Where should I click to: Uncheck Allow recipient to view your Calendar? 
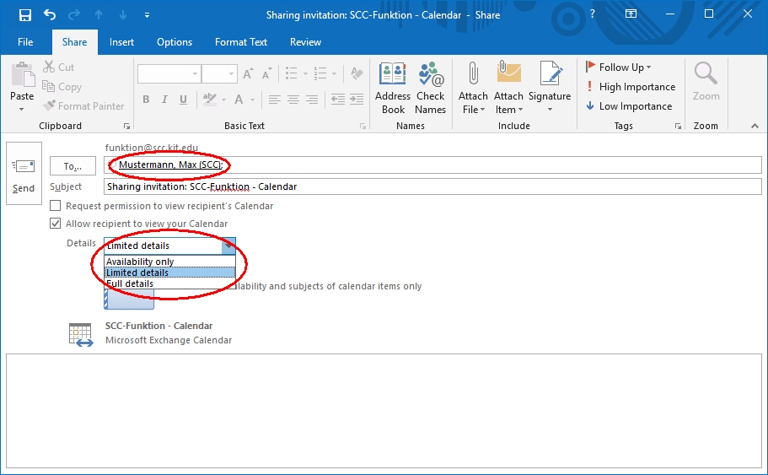tap(56, 224)
